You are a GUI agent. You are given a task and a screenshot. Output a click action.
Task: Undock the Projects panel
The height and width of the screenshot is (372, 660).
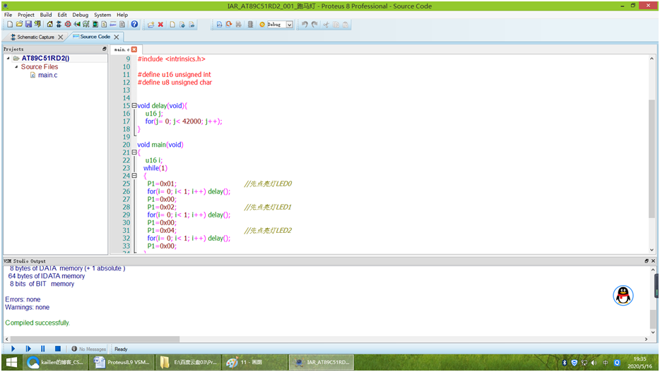pos(105,49)
